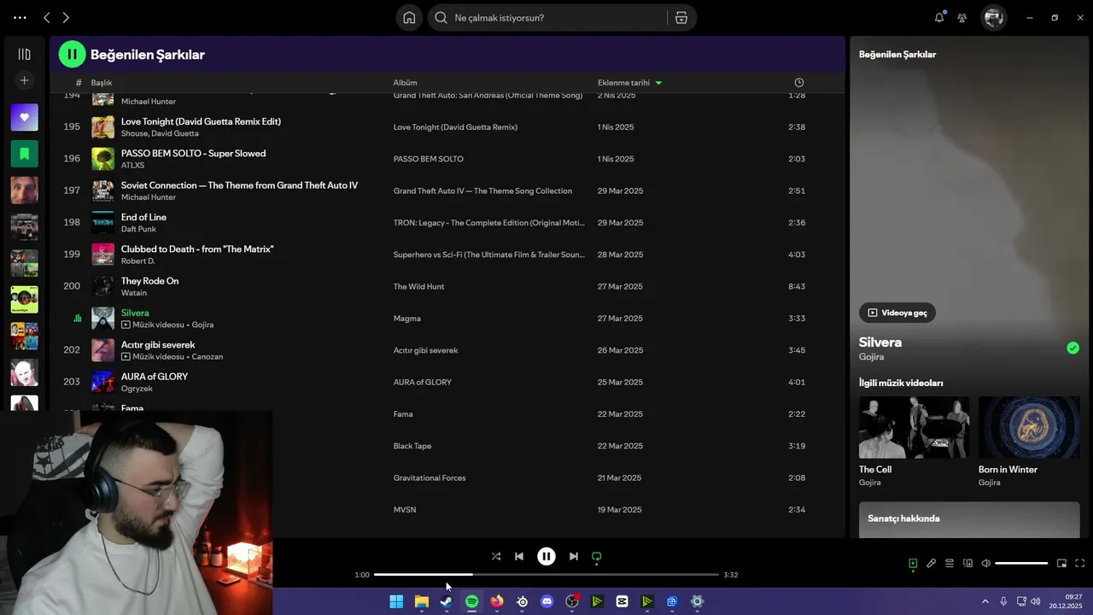Screen dimensions: 1093x615
Task: Pause from the green Beğenilen Şarkılar header button
Action: click(x=72, y=54)
